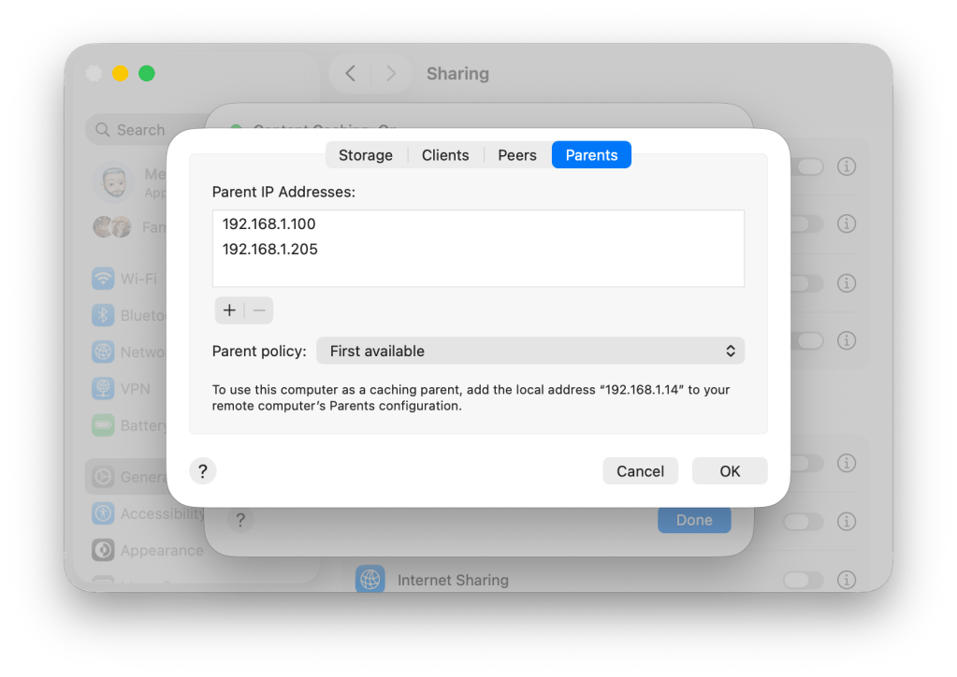Go back using the left chevron near Sharing

point(351,73)
